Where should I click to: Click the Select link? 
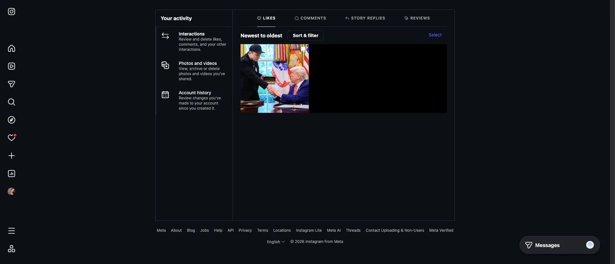[435, 35]
